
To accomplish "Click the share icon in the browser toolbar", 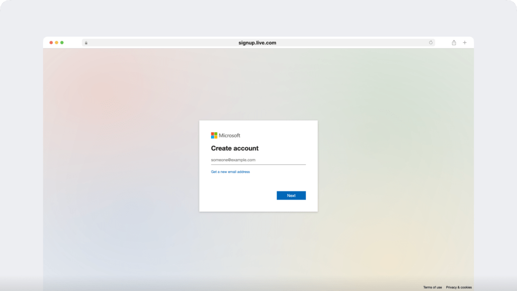I will [x=453, y=42].
